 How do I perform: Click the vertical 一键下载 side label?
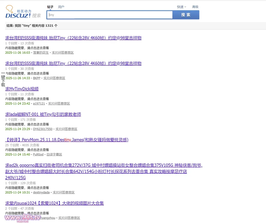point(3,79)
